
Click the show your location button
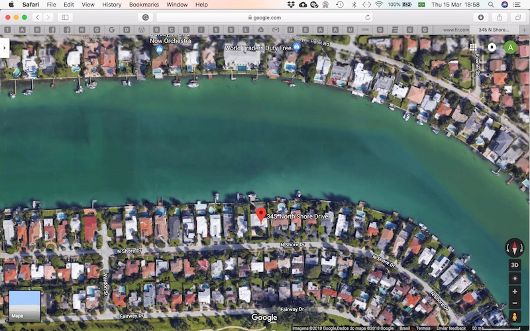click(x=515, y=278)
